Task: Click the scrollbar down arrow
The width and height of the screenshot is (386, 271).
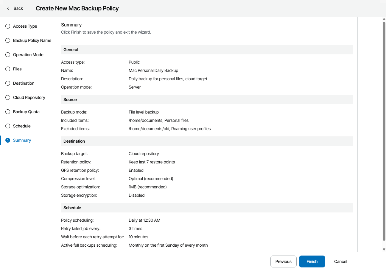Action: point(384,250)
